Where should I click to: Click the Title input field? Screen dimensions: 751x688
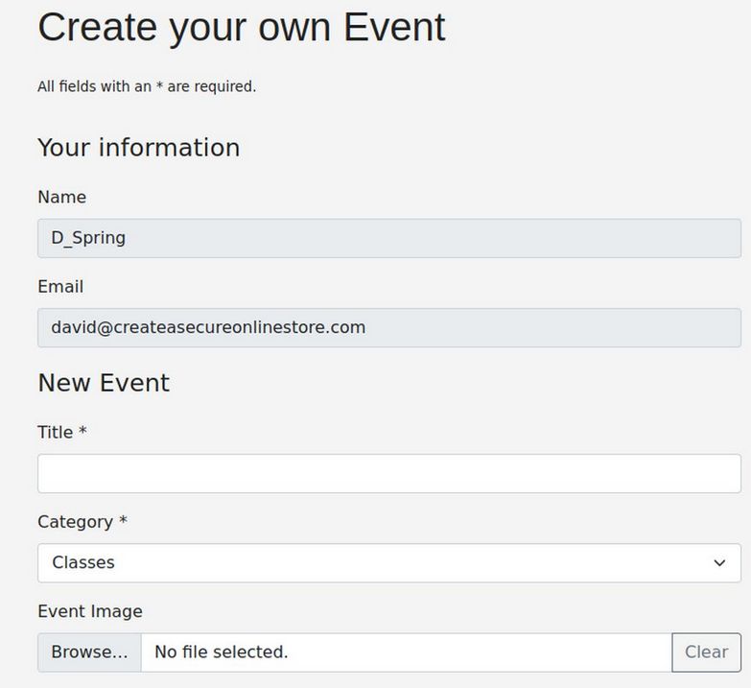(x=388, y=473)
